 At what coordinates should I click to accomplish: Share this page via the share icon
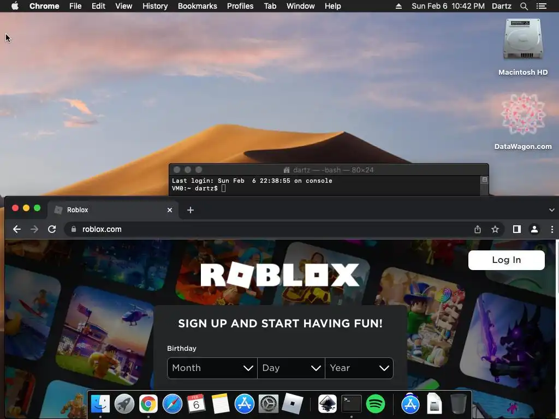pyautogui.click(x=477, y=229)
